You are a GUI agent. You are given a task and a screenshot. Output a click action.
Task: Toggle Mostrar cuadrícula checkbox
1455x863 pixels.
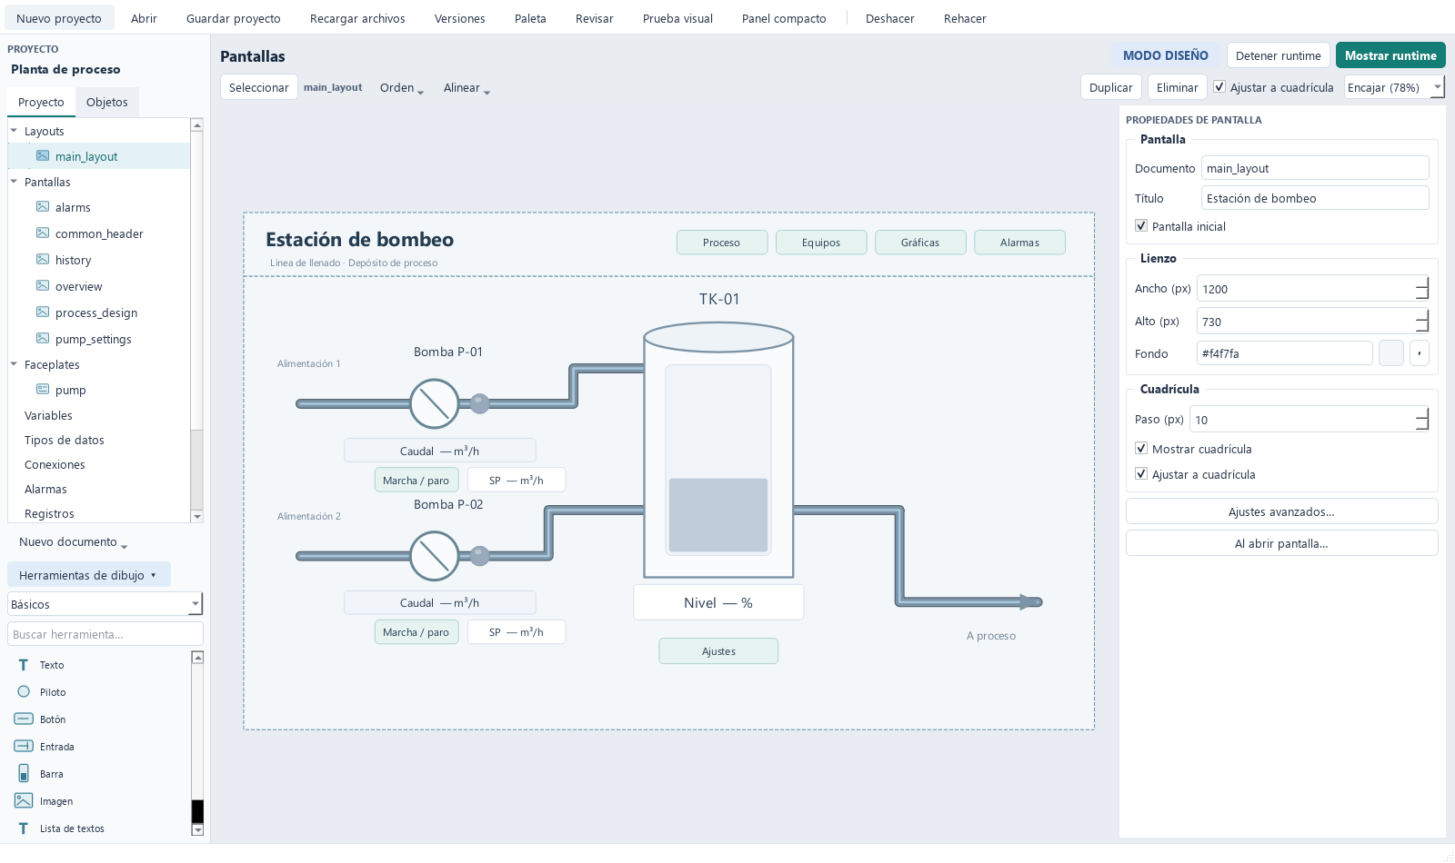tap(1141, 448)
